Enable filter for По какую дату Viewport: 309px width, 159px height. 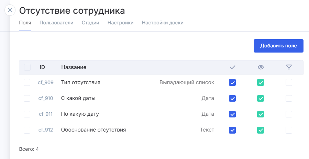[x=289, y=114]
